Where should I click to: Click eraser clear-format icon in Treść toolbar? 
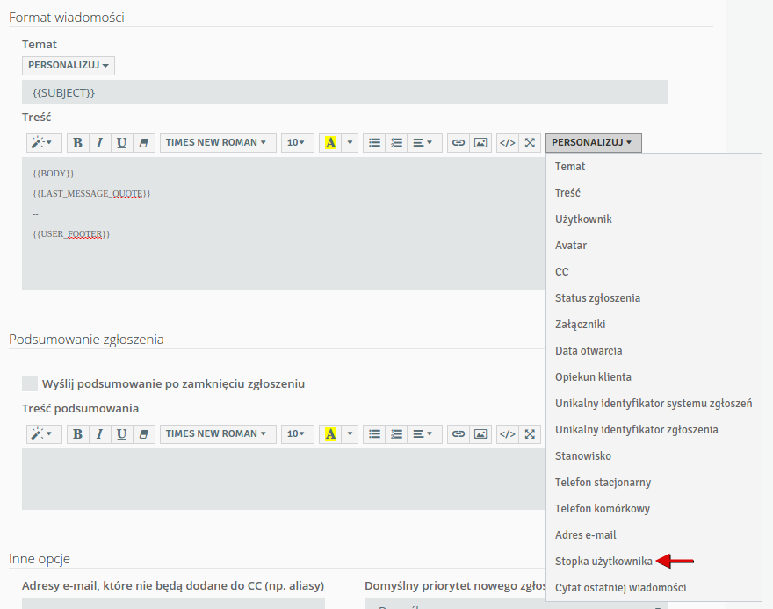144,143
